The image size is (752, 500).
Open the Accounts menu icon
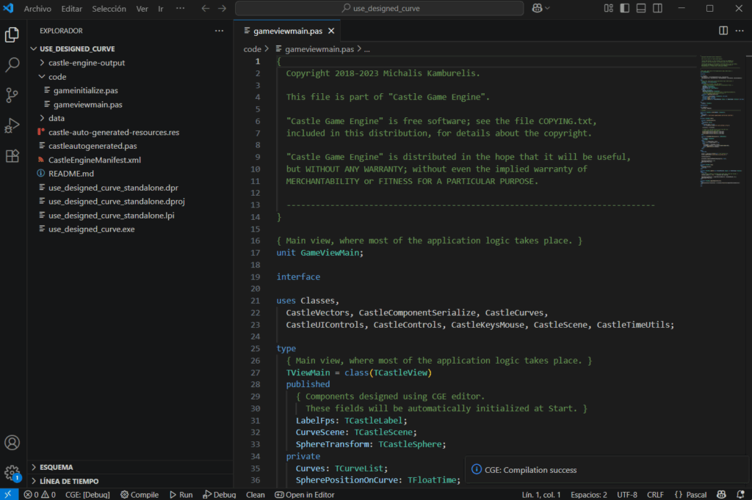(x=12, y=443)
